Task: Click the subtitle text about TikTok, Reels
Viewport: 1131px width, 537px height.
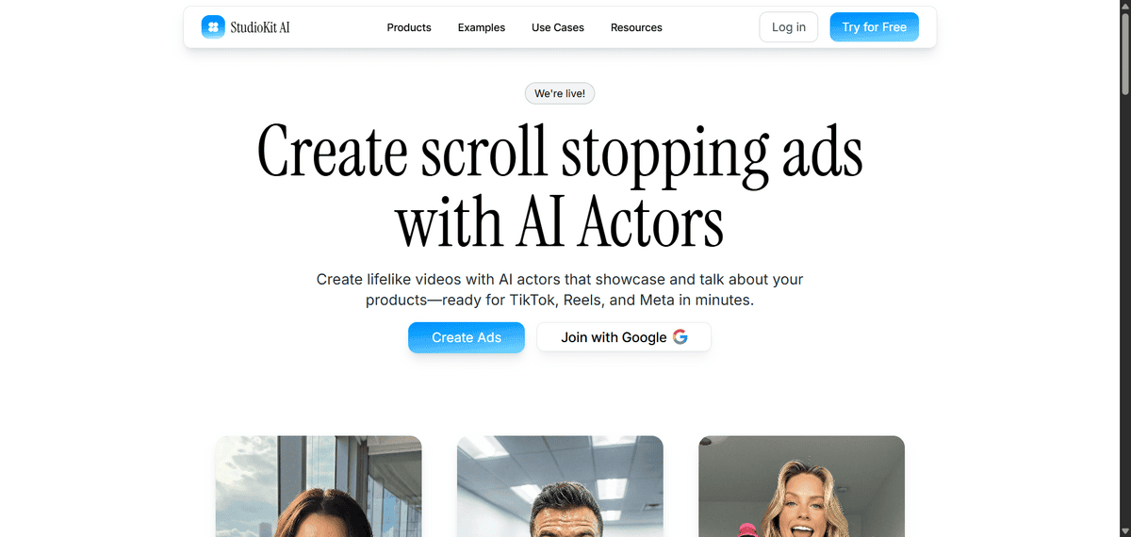Action: point(560,290)
